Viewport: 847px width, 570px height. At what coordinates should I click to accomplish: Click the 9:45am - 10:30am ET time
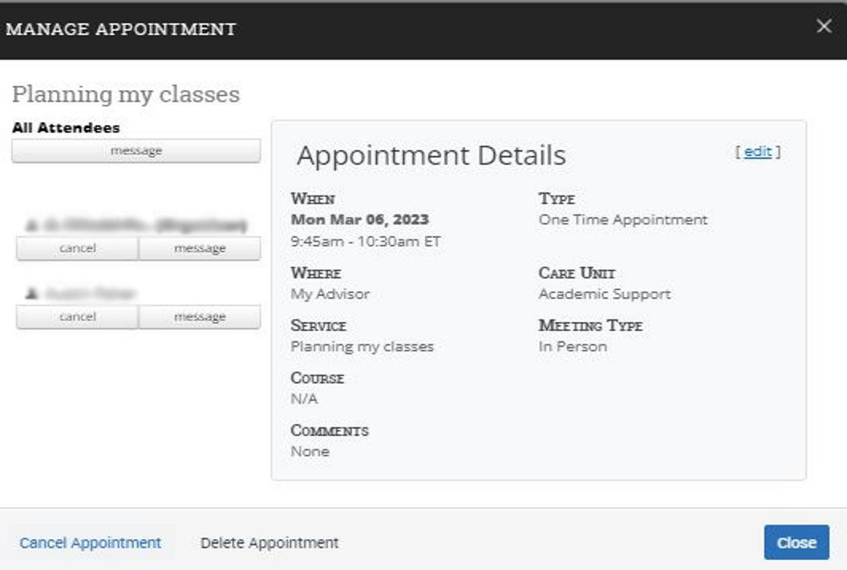(x=365, y=241)
